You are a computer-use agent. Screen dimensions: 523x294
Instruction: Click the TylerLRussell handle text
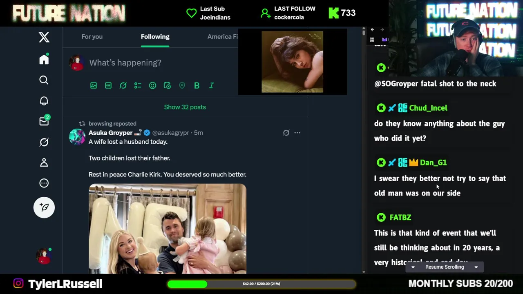(x=65, y=284)
